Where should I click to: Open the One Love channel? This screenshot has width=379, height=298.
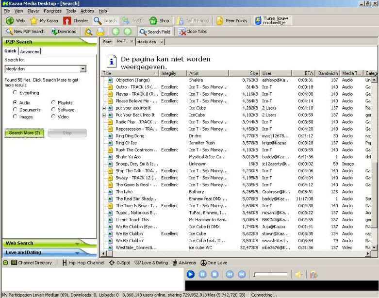tap(214, 263)
